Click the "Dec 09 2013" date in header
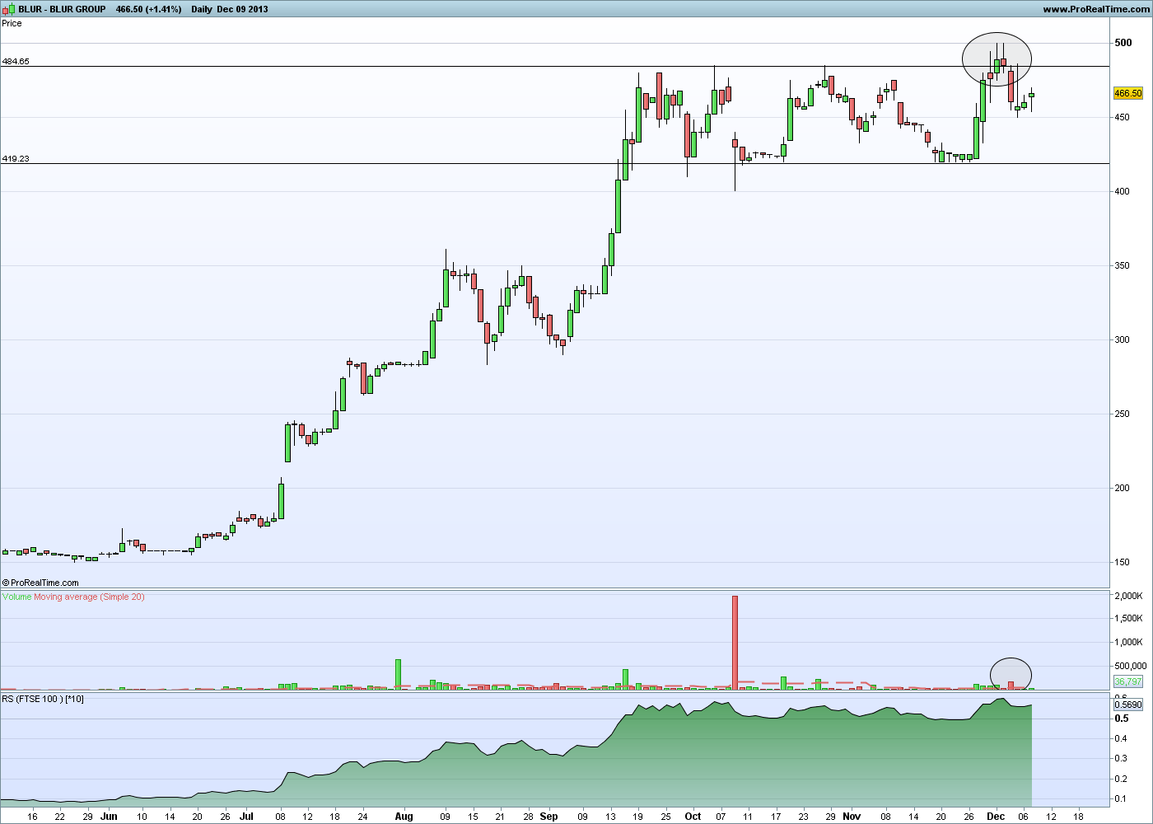1153x824 pixels. pos(242,9)
